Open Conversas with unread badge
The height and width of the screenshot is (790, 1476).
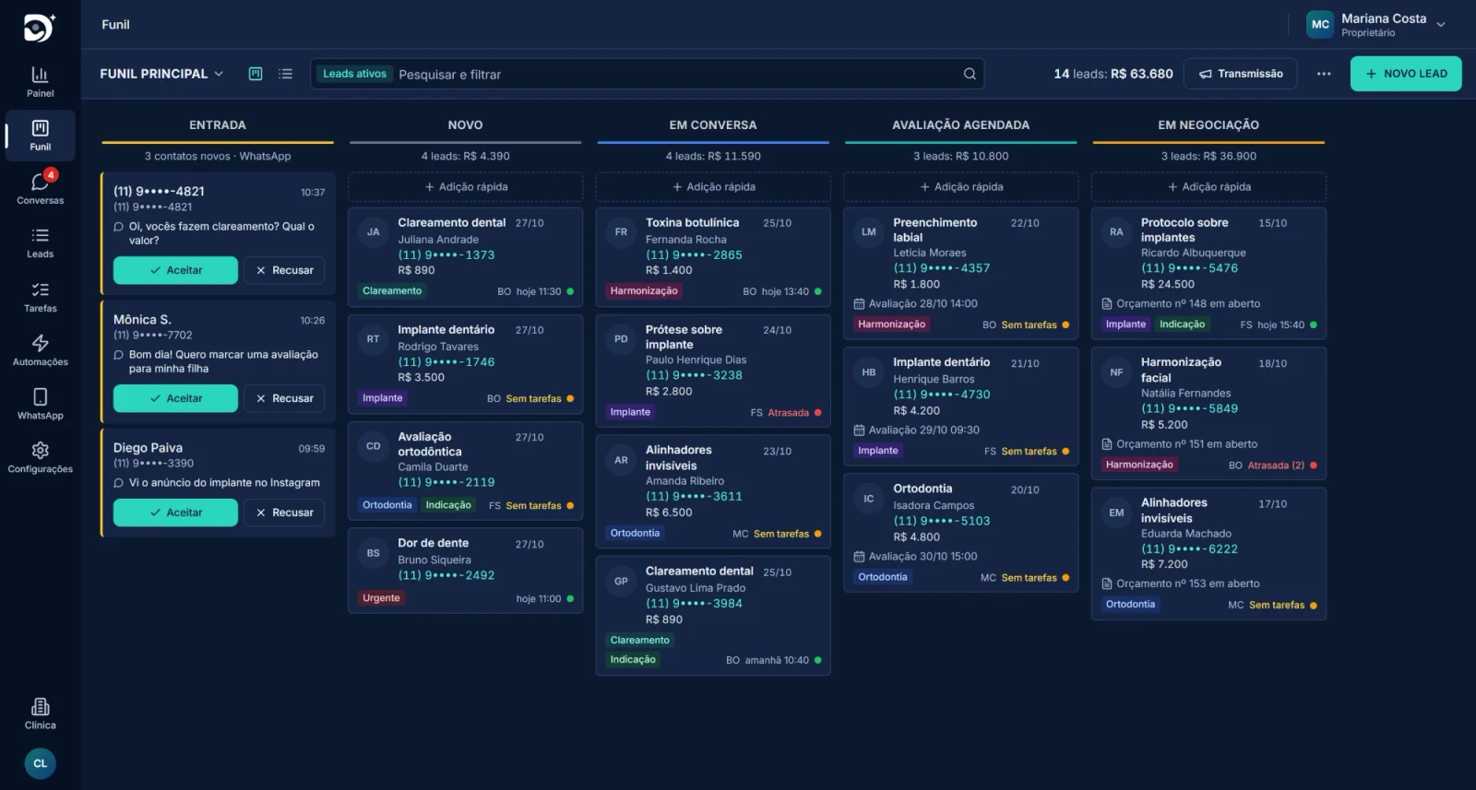(x=40, y=188)
